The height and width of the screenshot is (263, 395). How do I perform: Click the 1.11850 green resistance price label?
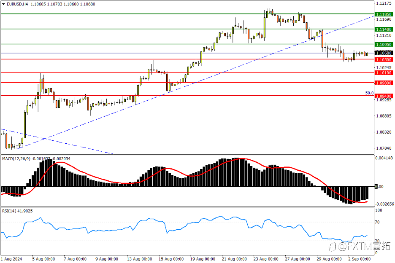(x=384, y=14)
